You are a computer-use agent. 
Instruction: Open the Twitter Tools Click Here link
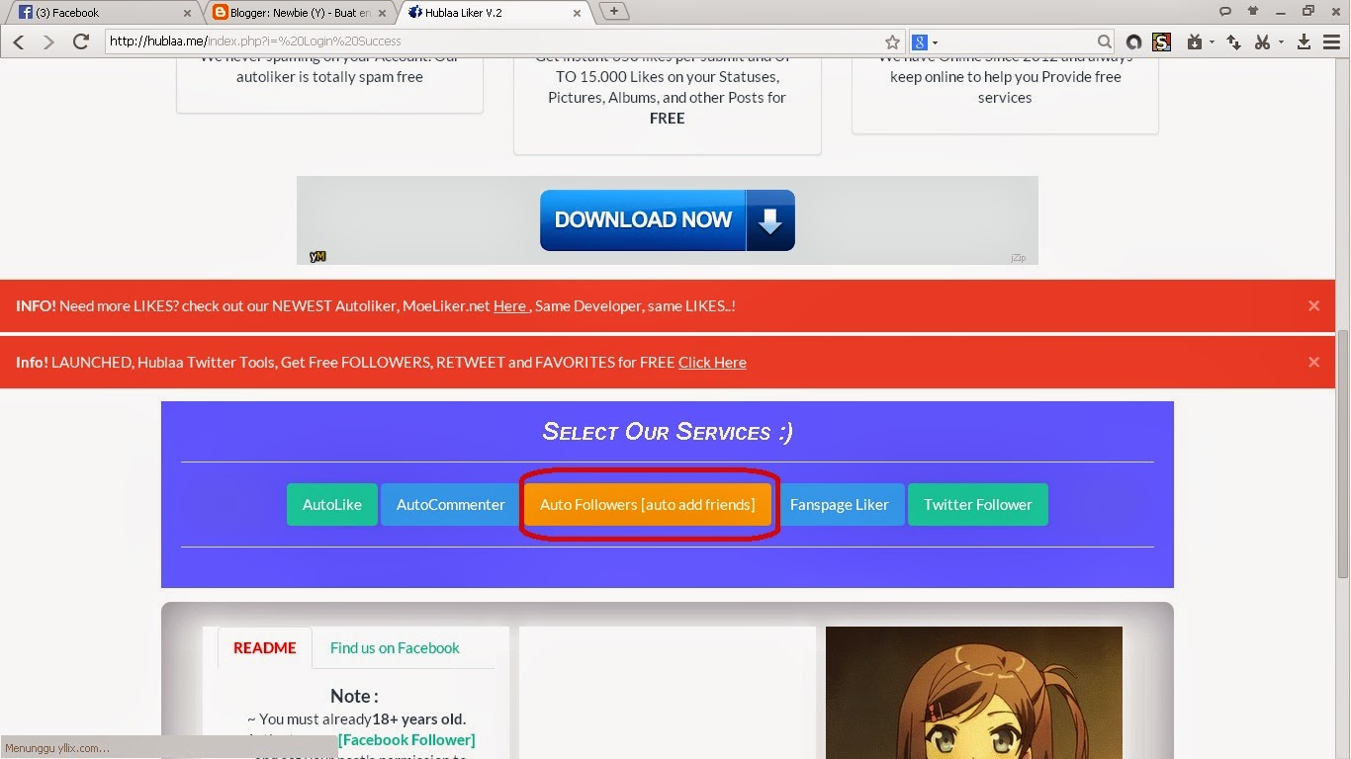tap(712, 363)
